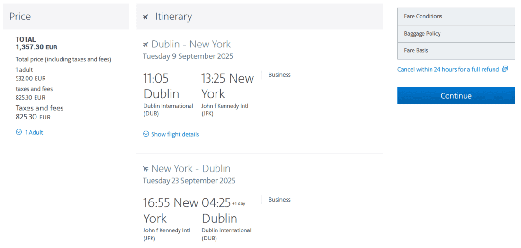Viewport: 521px width, 248px height.
Task: Click the plane icon beside Itinerary heading
Action: pyautogui.click(x=145, y=17)
